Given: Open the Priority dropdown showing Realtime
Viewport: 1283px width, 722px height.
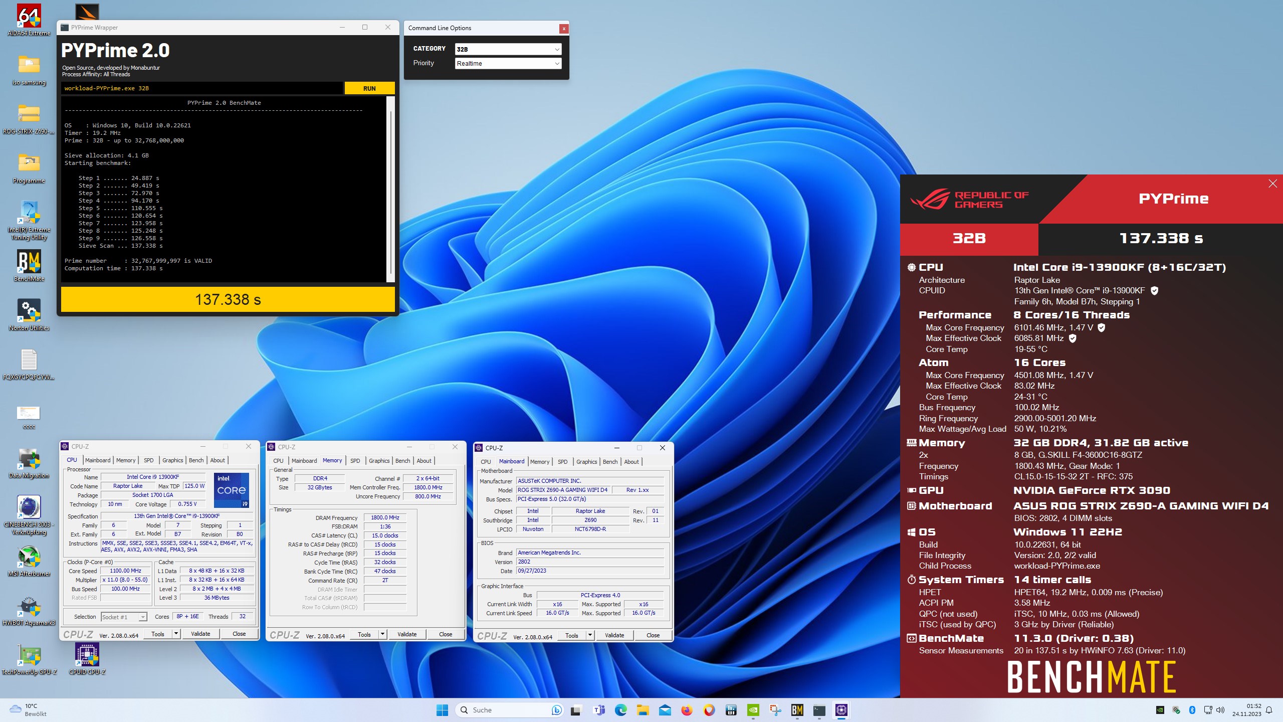Looking at the screenshot, I should tap(508, 63).
